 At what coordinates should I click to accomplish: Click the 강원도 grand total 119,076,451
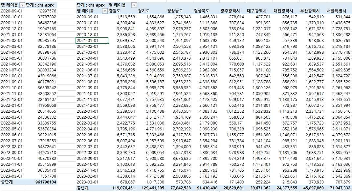click(x=124, y=188)
